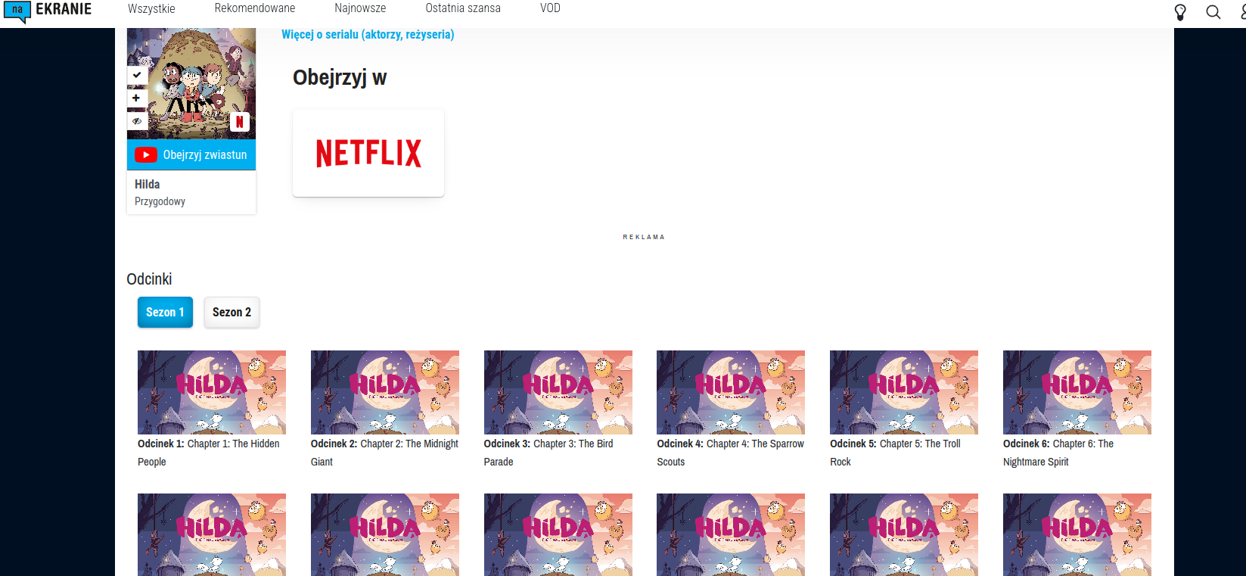The height and width of the screenshot is (576, 1246).
Task: Click the YouTube play icon for trailer
Action: (x=145, y=154)
